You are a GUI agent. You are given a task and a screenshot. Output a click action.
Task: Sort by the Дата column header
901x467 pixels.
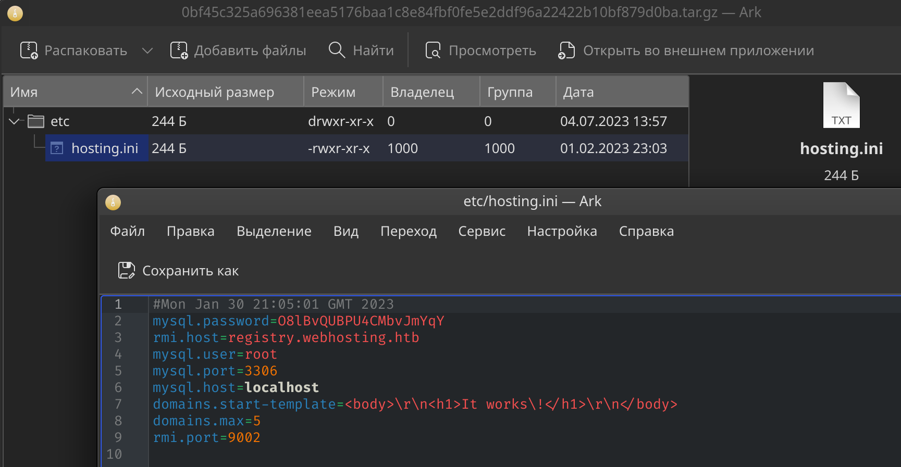pos(622,92)
